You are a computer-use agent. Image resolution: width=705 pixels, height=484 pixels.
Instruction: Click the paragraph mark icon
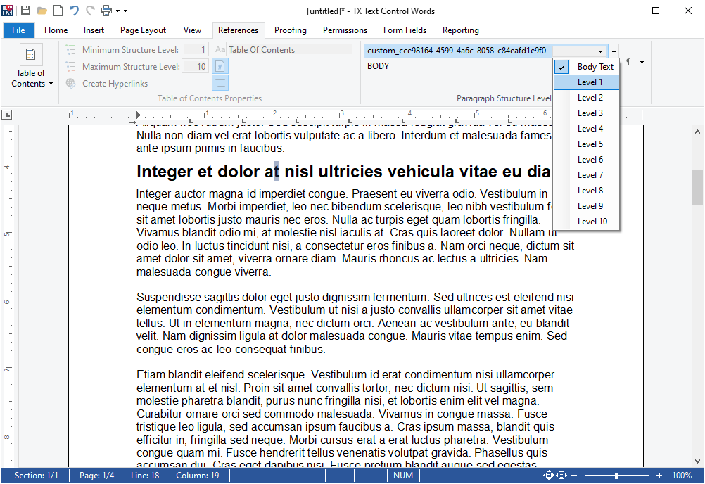628,62
